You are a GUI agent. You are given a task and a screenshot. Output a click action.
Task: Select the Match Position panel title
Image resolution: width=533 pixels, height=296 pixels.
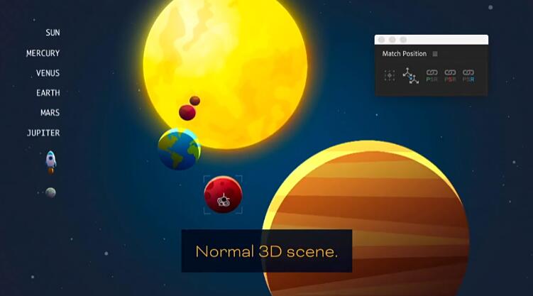click(x=404, y=54)
